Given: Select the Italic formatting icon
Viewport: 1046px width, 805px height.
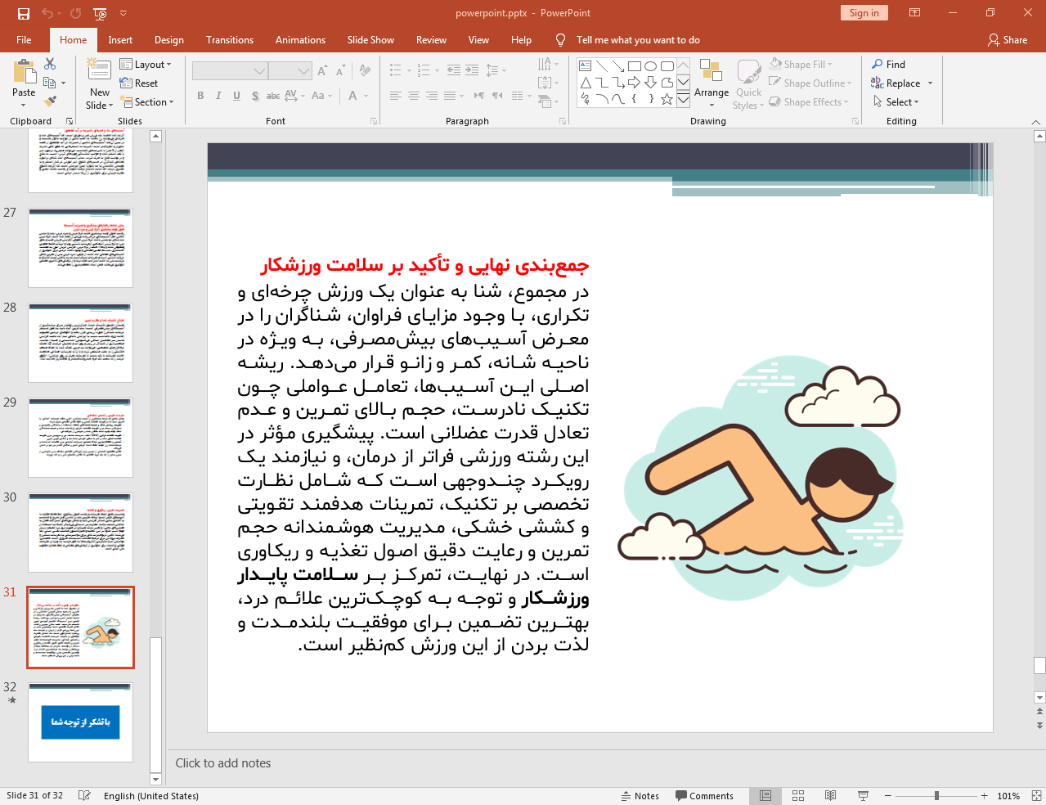Looking at the screenshot, I should [x=218, y=96].
